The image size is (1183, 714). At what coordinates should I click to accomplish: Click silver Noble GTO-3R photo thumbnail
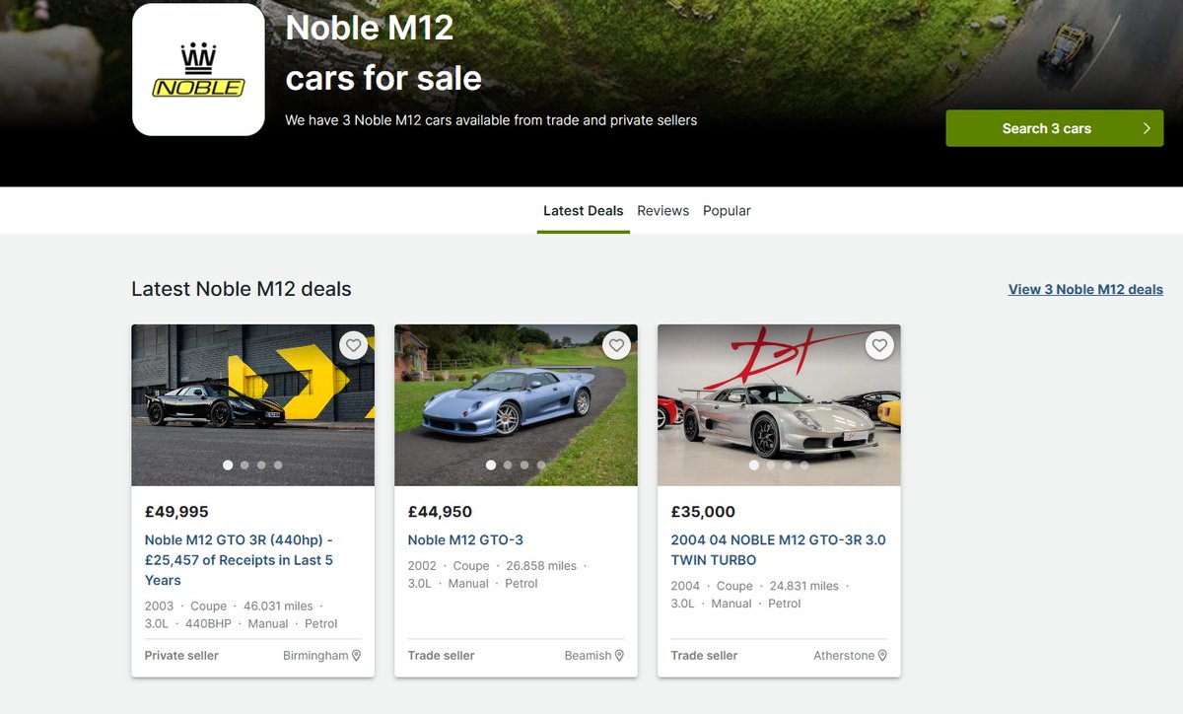[x=780, y=404]
